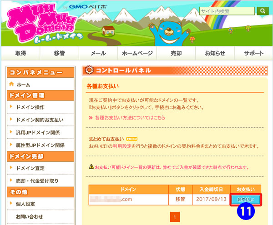Screen dimensions: 273x225
Task: Click the arrow icon beside ドメイン操作
Action: click(11, 106)
